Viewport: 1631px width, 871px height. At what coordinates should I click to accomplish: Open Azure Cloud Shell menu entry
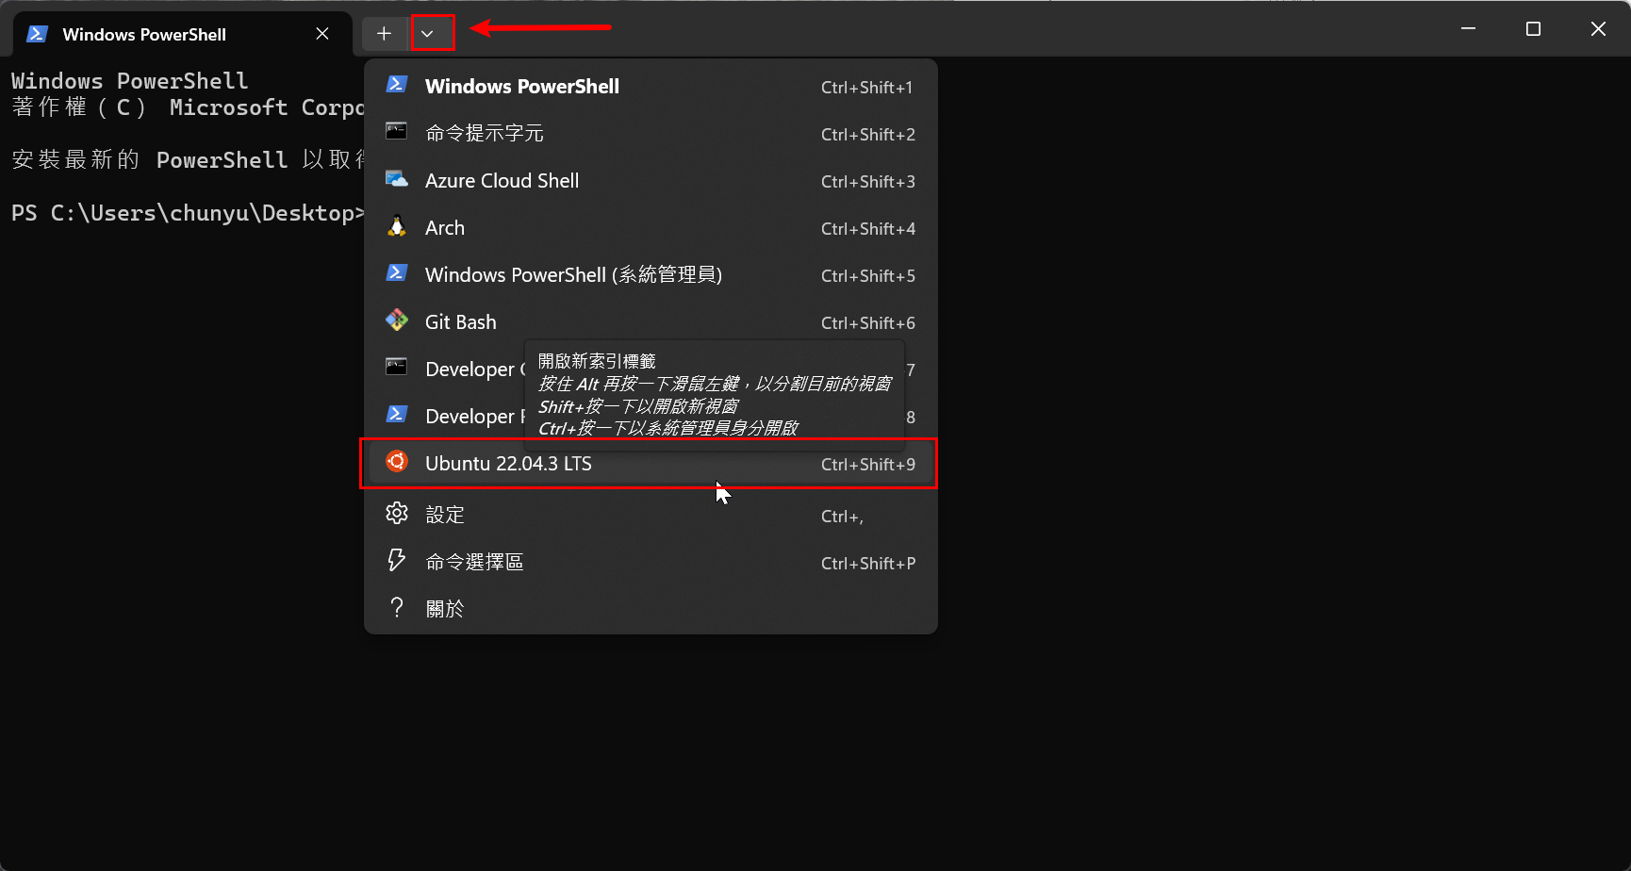tap(502, 180)
